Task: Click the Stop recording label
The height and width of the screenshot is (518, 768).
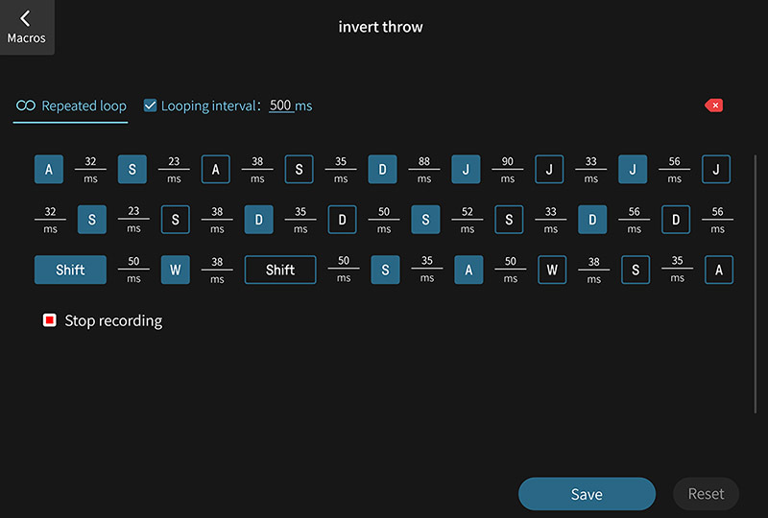Action: pyautogui.click(x=113, y=320)
